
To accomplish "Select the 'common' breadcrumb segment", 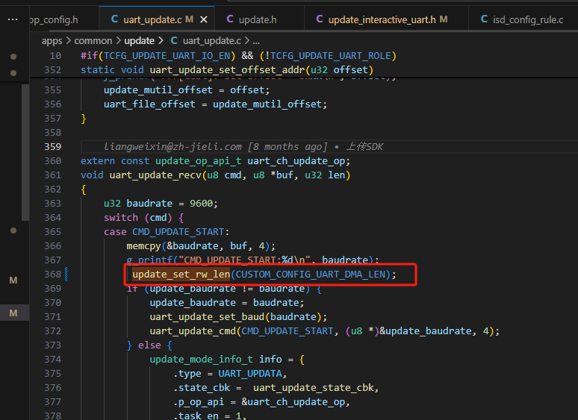I will 93,40.
